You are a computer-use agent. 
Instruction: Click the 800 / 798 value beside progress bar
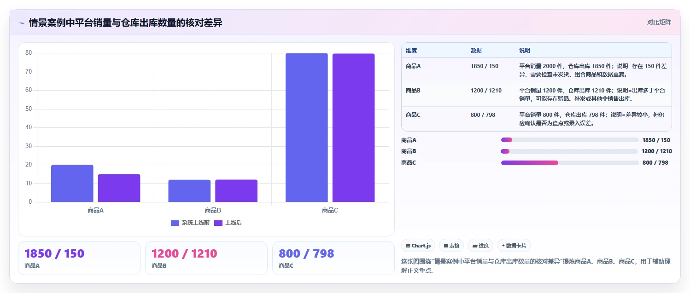(x=655, y=163)
